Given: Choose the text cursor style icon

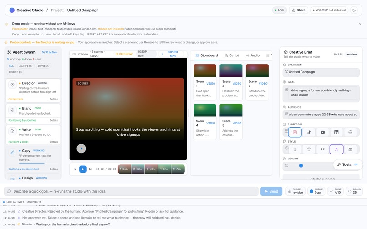Looking at the screenshot, I should [x=295, y=149].
